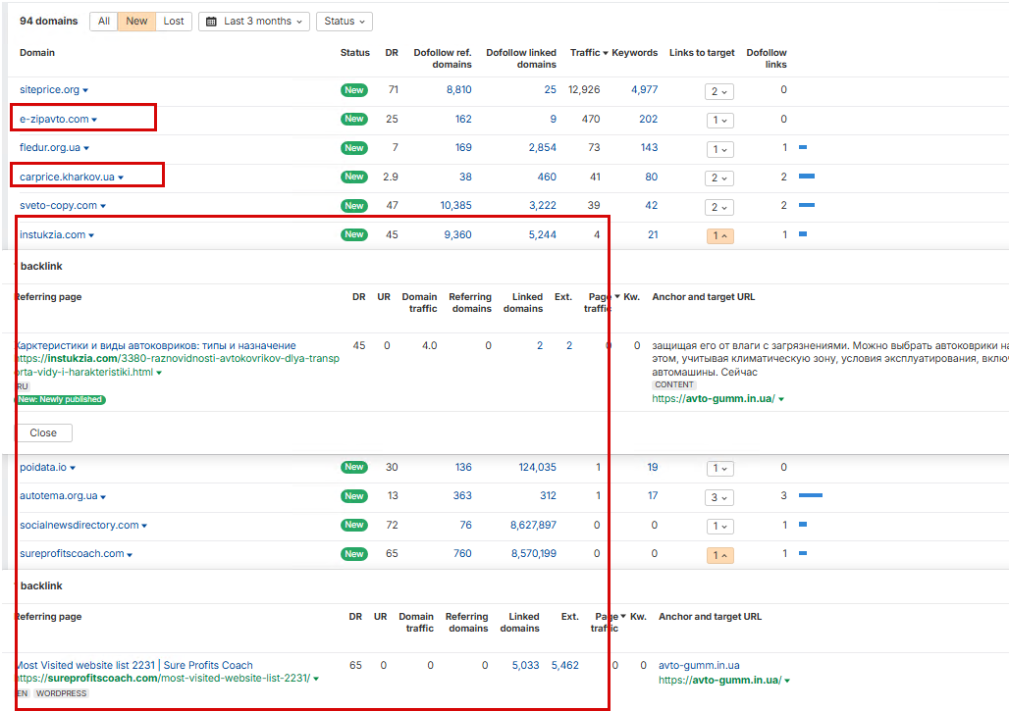Select the New filter tab
This screenshot has width=1009, height=711.
(136, 22)
